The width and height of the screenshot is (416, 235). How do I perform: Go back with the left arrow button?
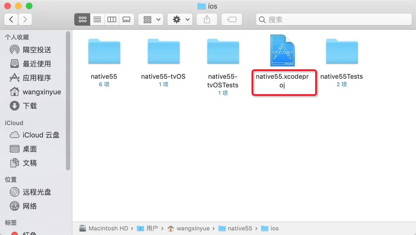pos(11,19)
